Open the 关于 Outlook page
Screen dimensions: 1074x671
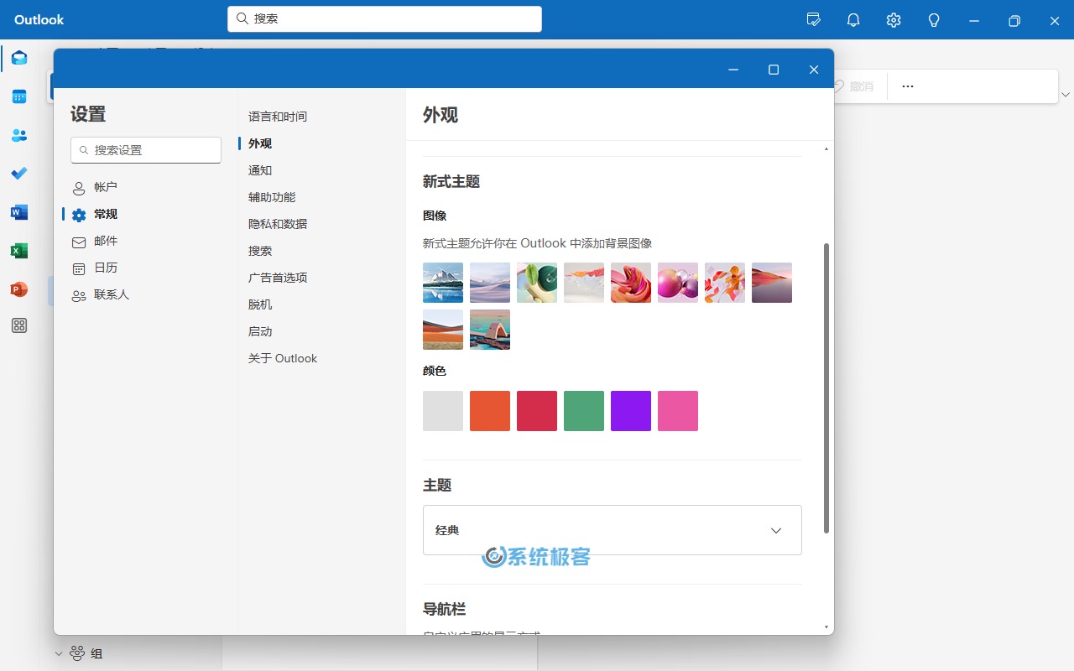coord(283,358)
